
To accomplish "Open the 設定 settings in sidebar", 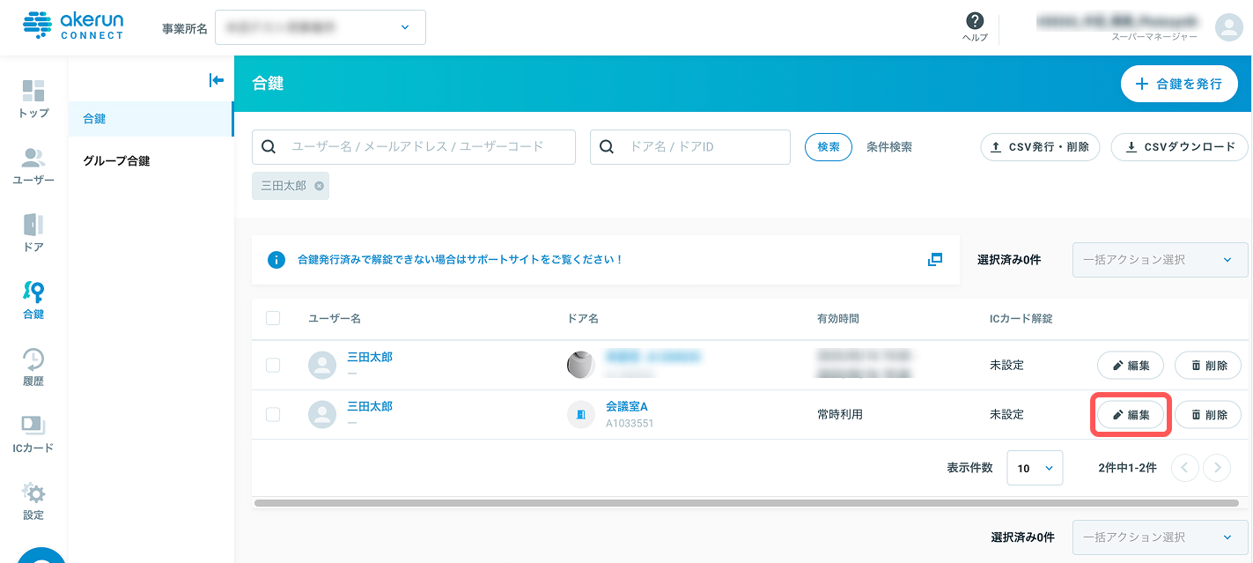I will coord(33,500).
